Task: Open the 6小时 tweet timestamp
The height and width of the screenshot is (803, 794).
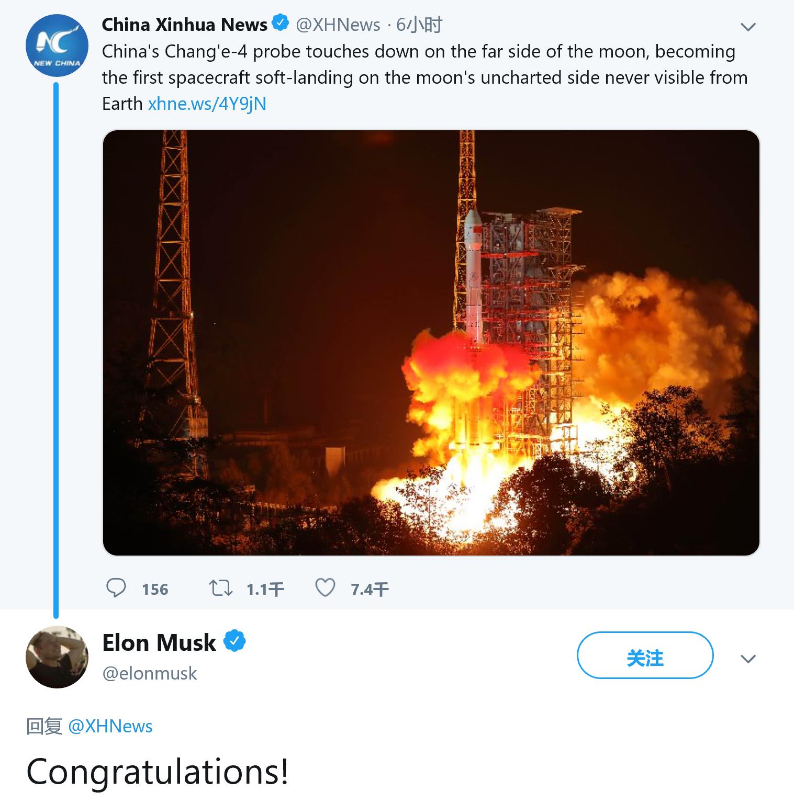Action: [x=419, y=25]
